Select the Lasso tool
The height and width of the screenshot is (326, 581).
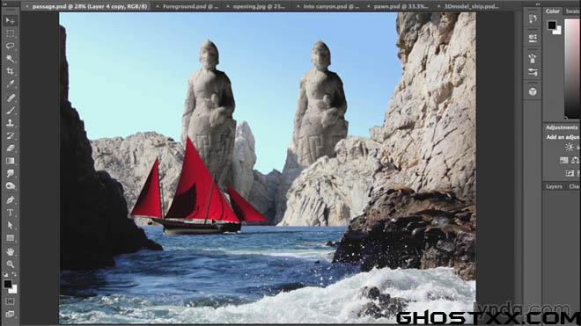coord(11,46)
